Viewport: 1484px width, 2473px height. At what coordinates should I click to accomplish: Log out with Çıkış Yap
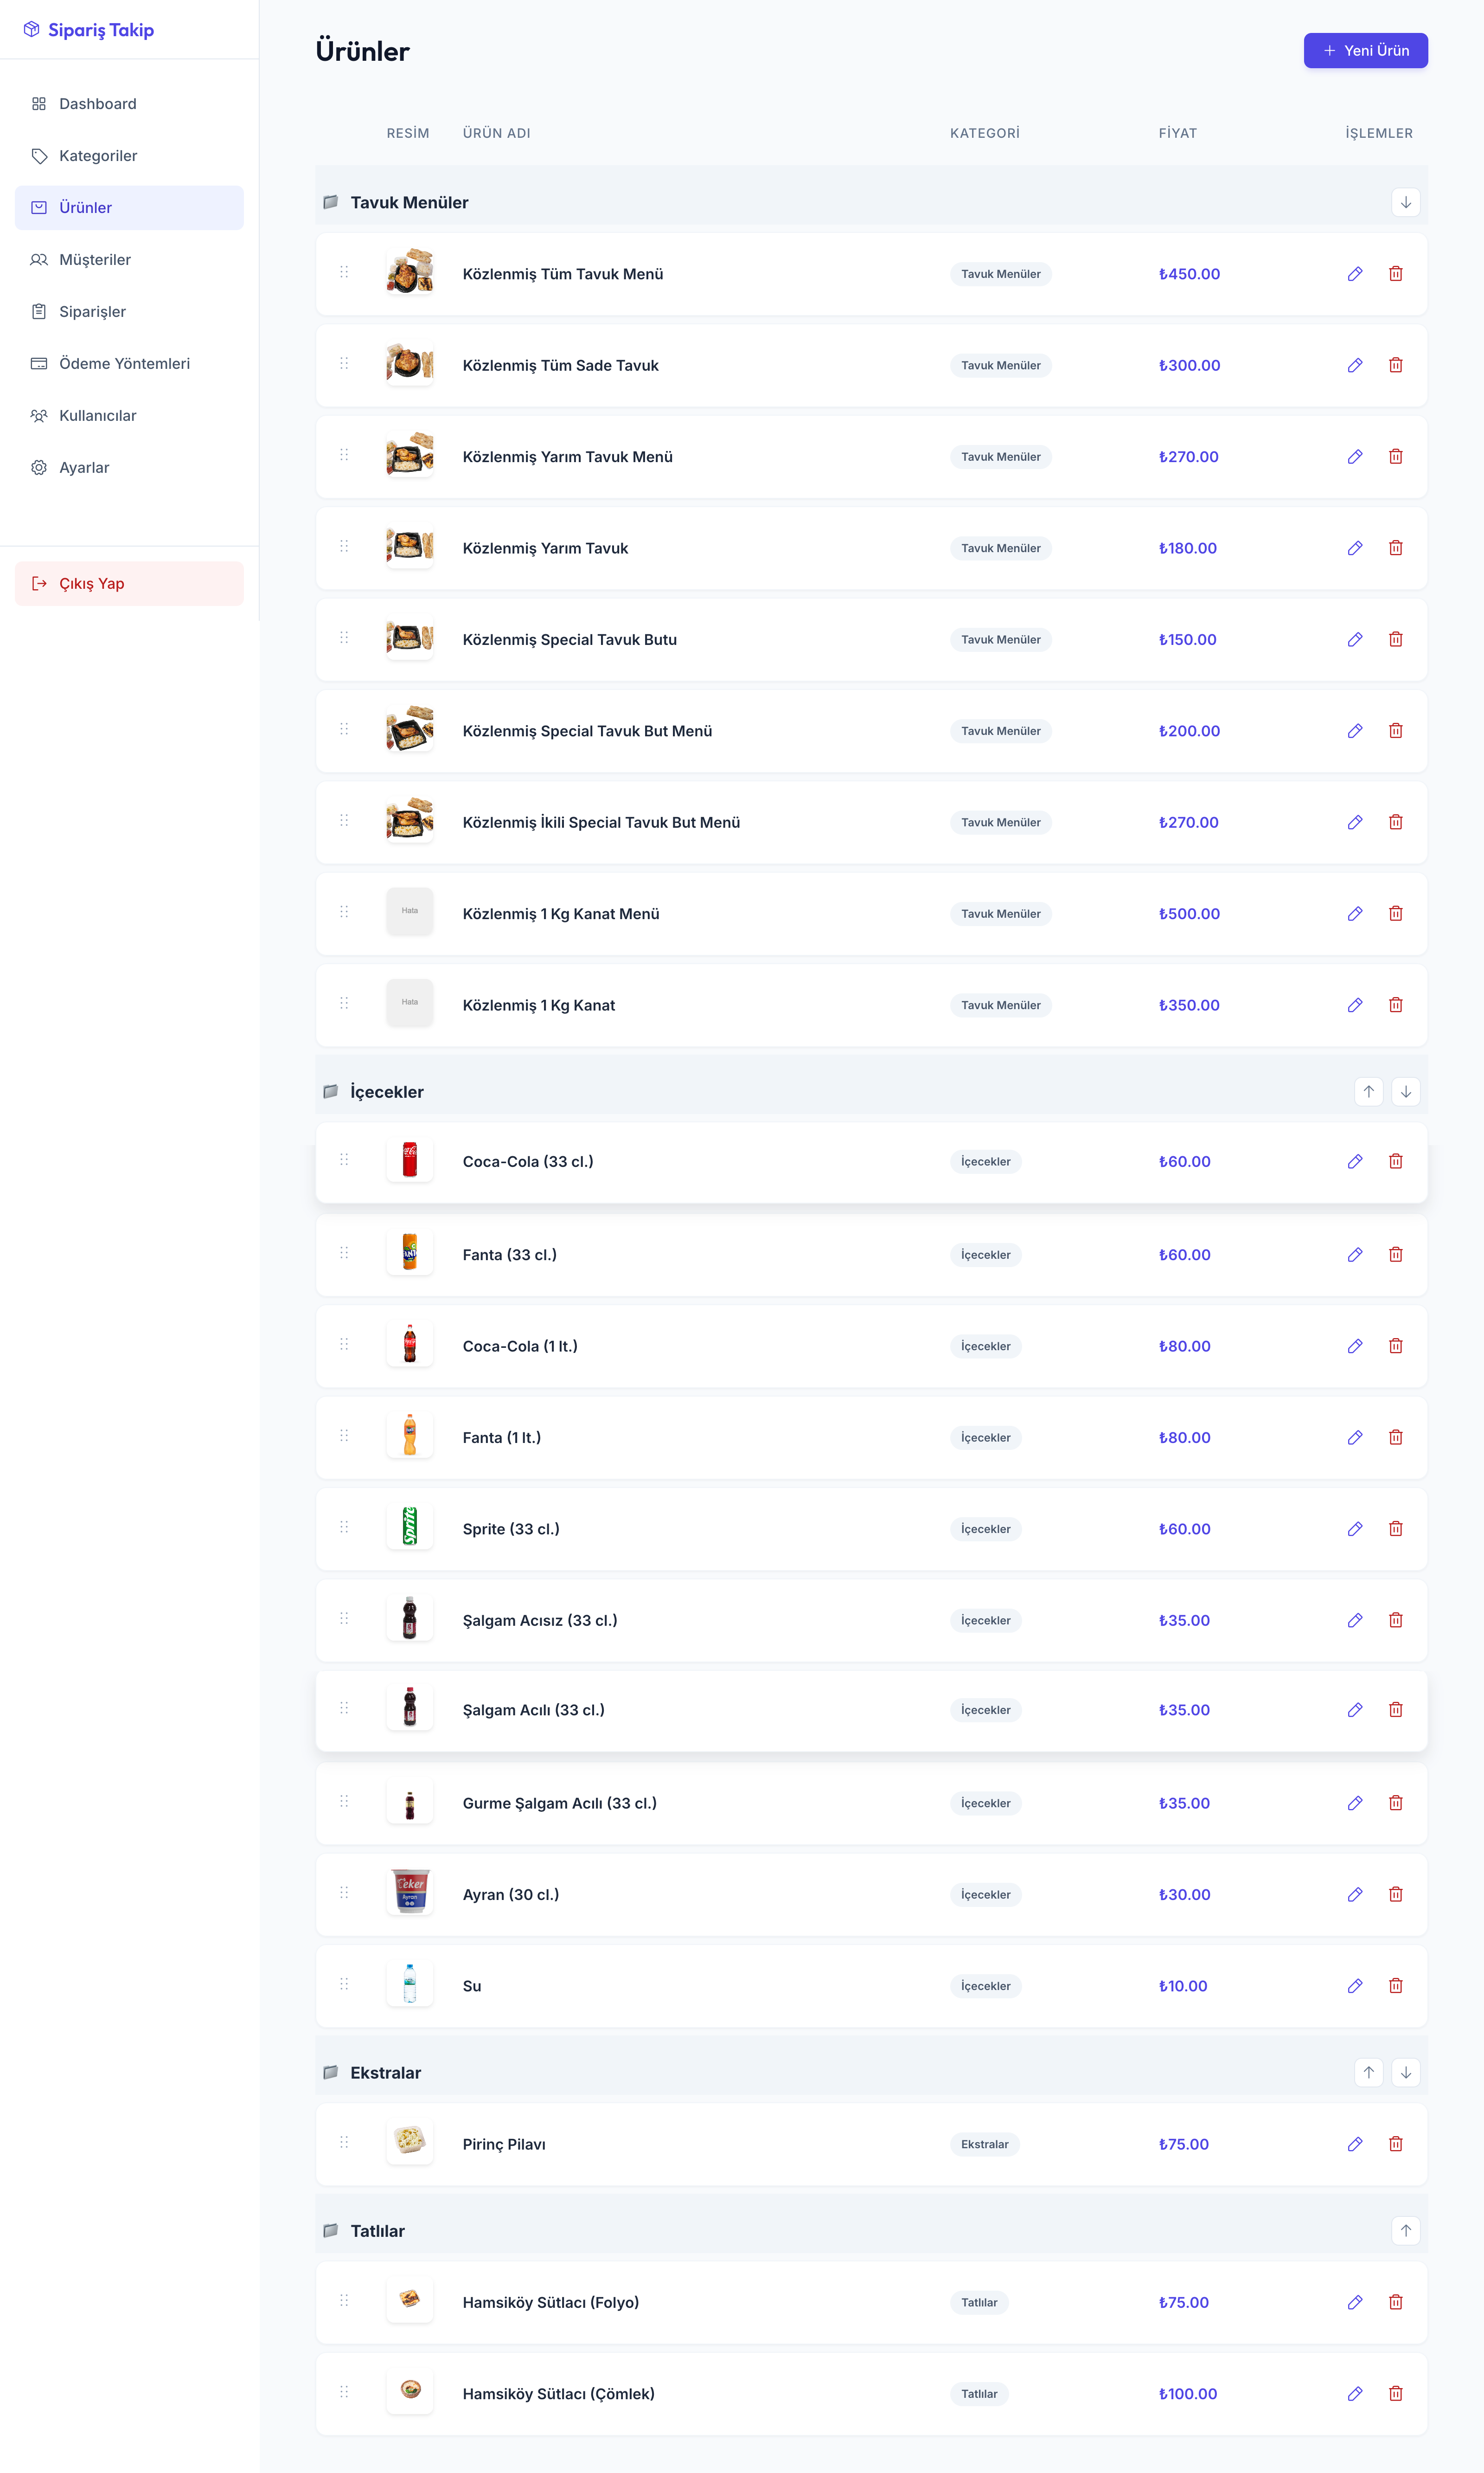pos(129,584)
